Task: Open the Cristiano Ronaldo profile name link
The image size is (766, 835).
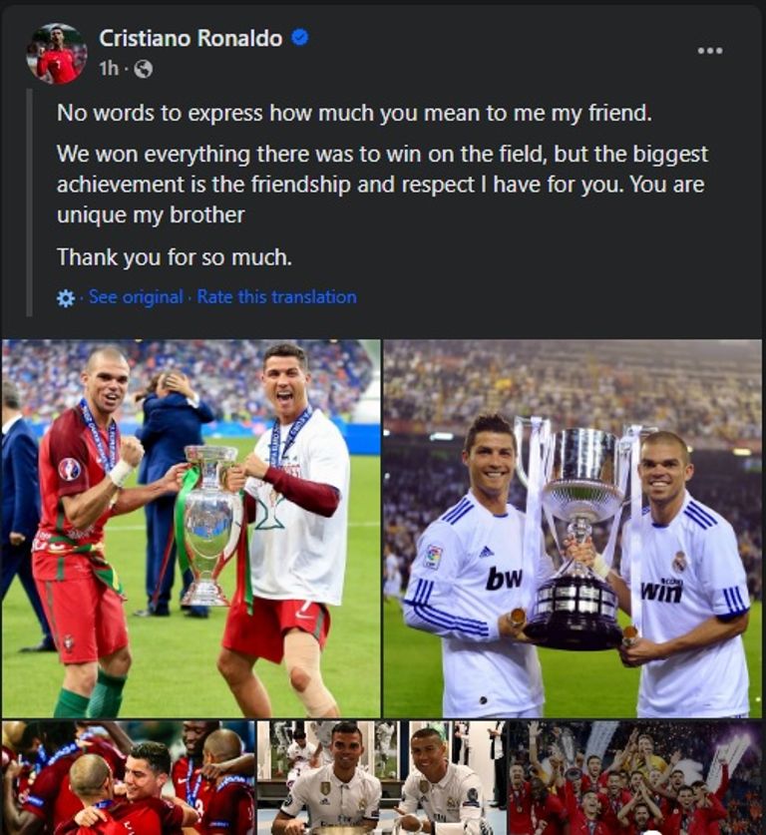Action: pos(190,38)
